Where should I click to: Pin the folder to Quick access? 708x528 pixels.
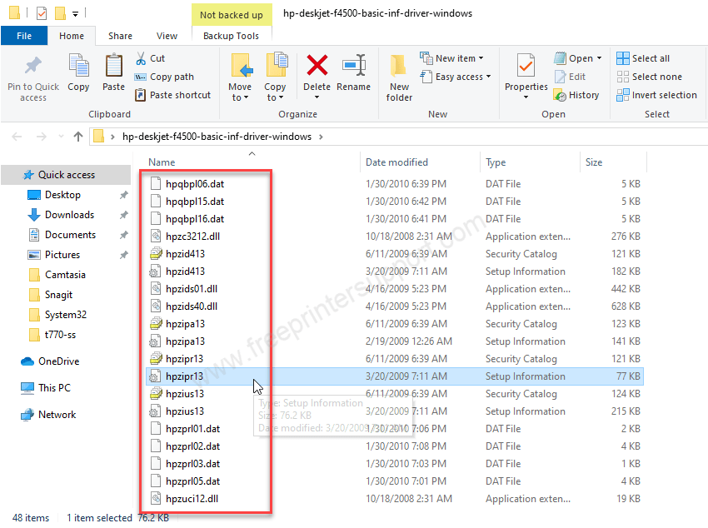pyautogui.click(x=33, y=78)
